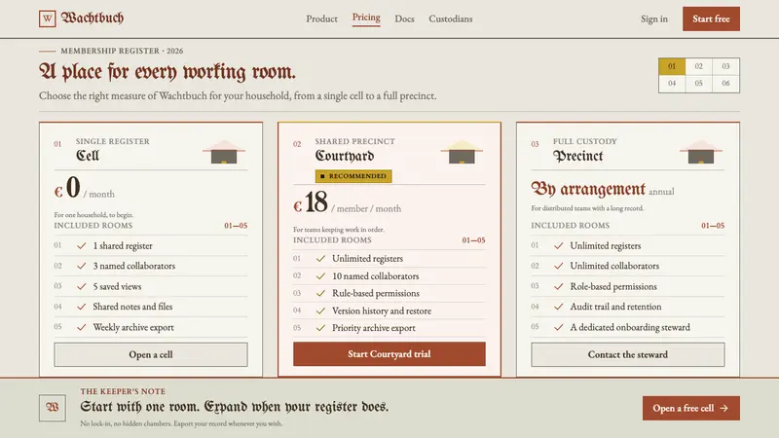
Task: Click the Courtyard card 01—05 range label
Action: 473,240
